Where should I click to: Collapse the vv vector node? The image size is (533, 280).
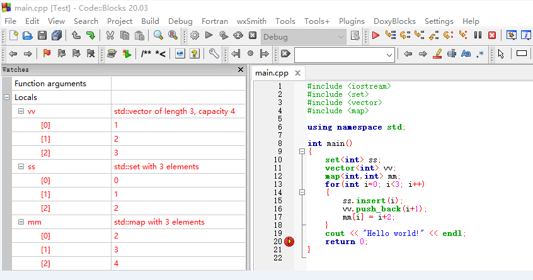pyautogui.click(x=20, y=111)
